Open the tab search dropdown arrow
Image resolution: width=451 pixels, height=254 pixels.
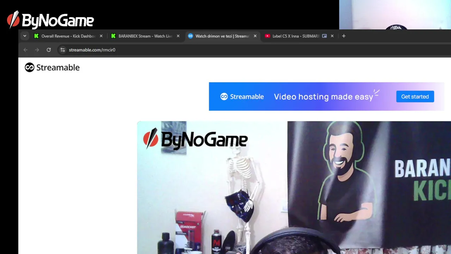pos(25,36)
